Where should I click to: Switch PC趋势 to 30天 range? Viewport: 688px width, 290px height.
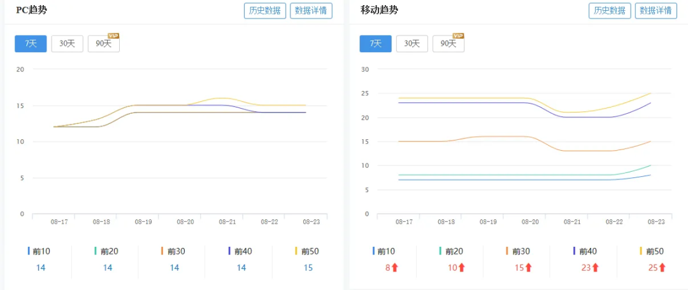(x=67, y=44)
